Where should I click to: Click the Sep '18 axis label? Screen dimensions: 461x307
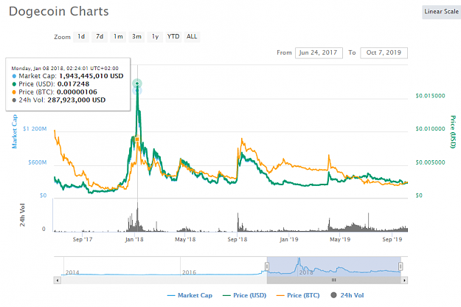point(238,239)
